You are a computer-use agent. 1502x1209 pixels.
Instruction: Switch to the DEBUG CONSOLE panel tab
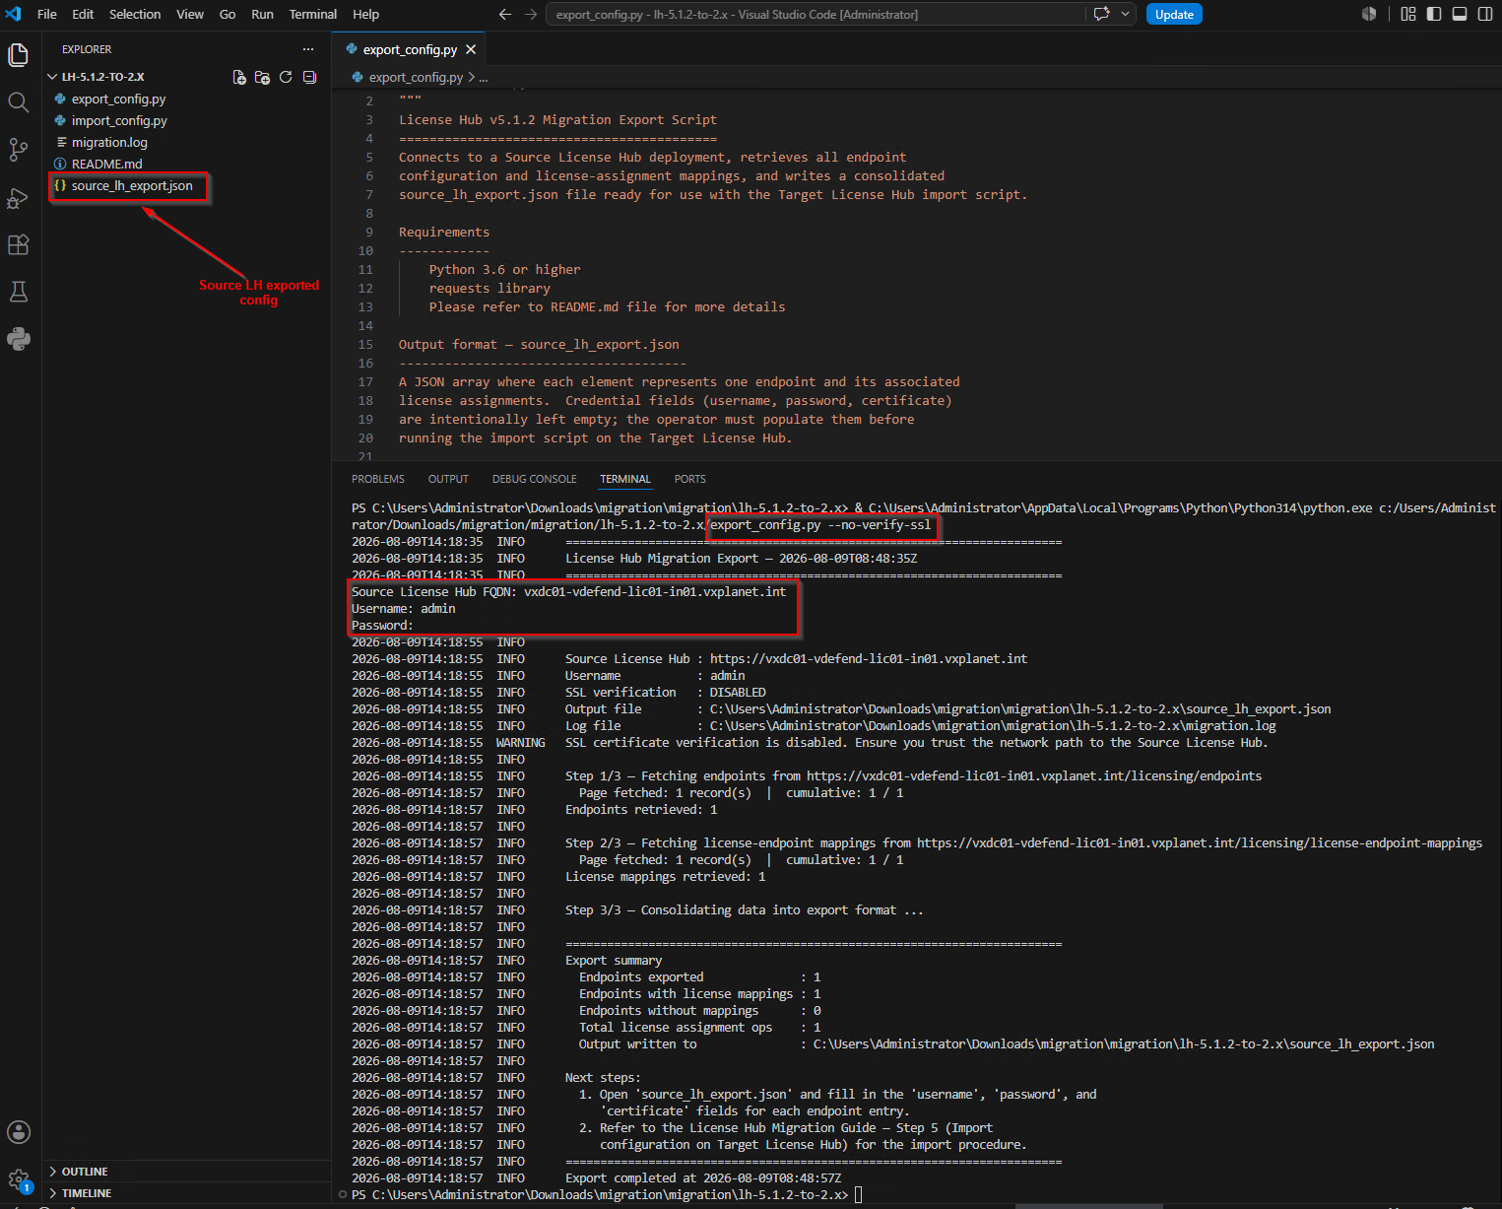pos(535,479)
